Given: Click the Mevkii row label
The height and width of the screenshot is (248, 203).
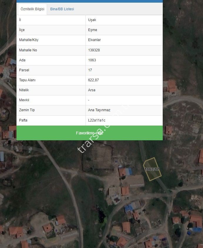Looking at the screenshot, I should pyautogui.click(x=24, y=100).
